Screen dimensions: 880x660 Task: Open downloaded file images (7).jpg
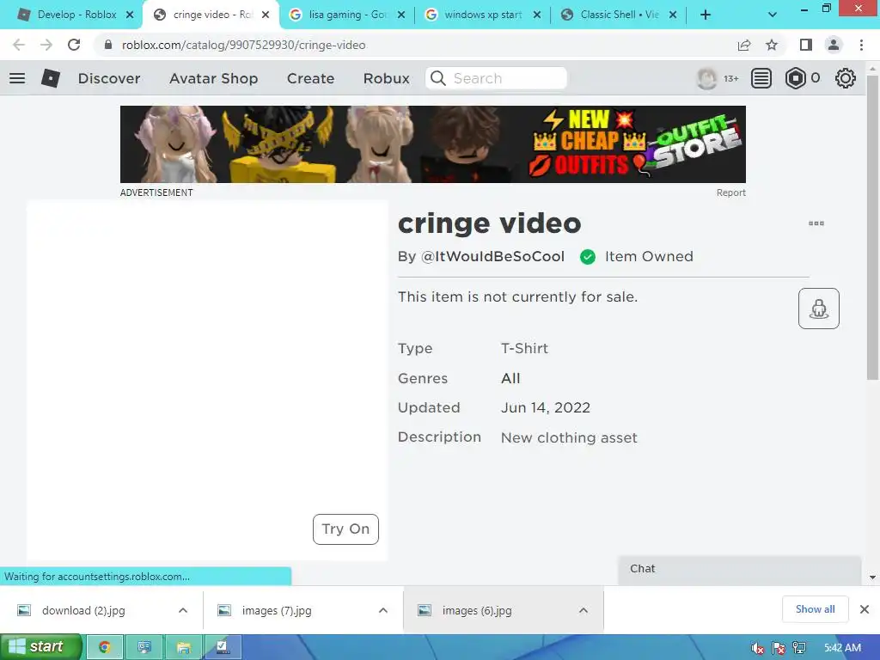[277, 611]
